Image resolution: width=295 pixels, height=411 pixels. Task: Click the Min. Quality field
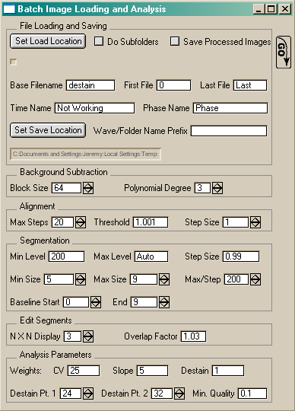252,393
